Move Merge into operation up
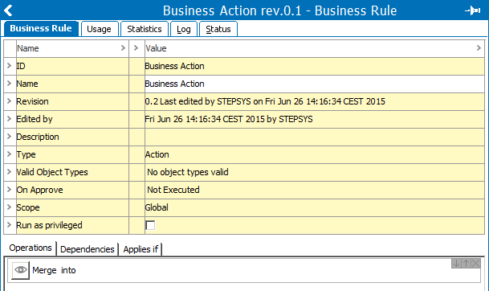Viewport: 489px width, 291px height. pyautogui.click(x=466, y=264)
